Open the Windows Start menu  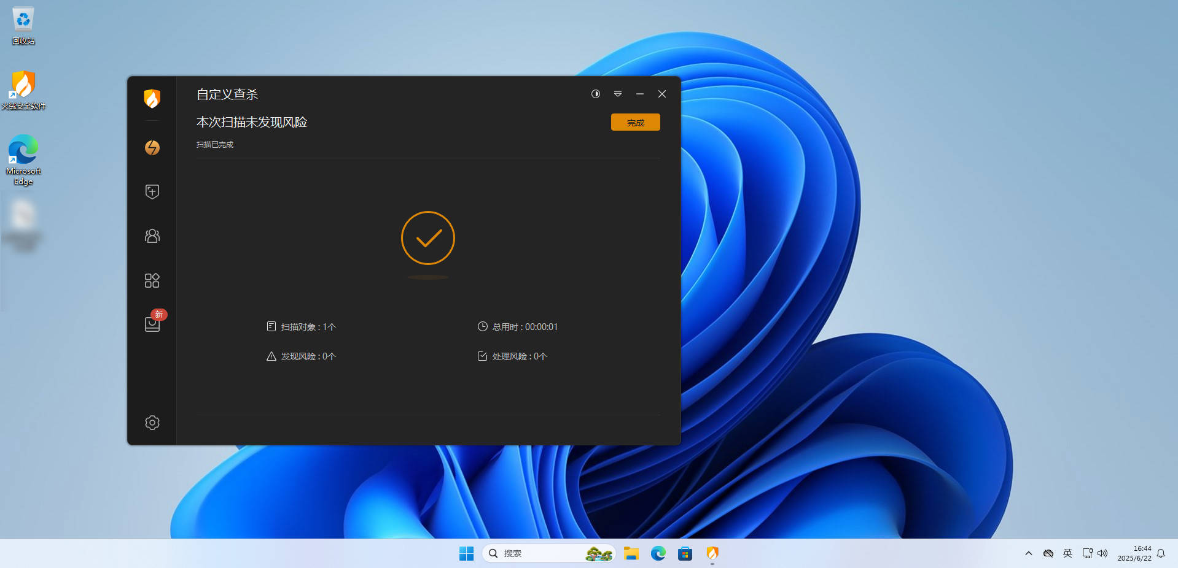point(467,554)
